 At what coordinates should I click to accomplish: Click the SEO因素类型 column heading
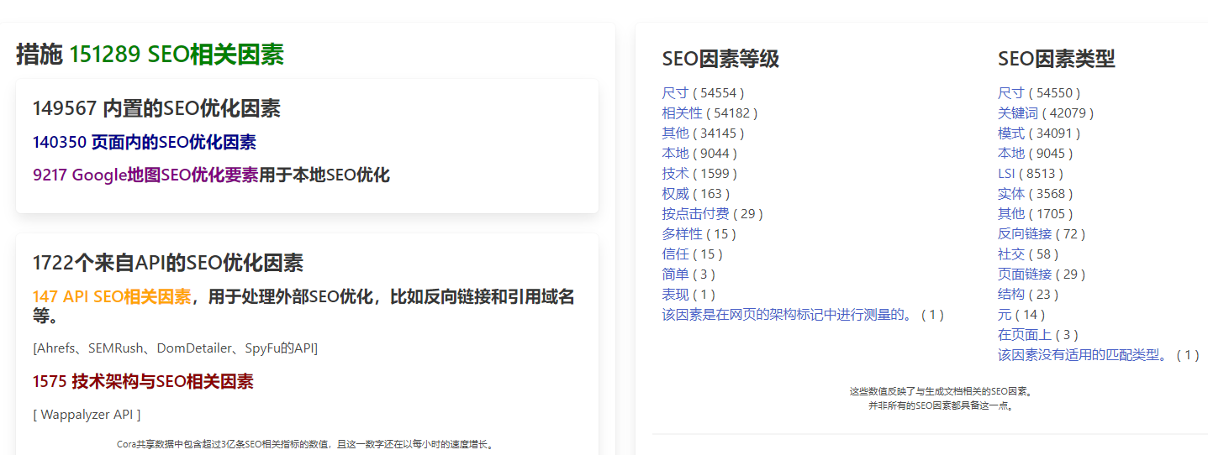point(1057,59)
